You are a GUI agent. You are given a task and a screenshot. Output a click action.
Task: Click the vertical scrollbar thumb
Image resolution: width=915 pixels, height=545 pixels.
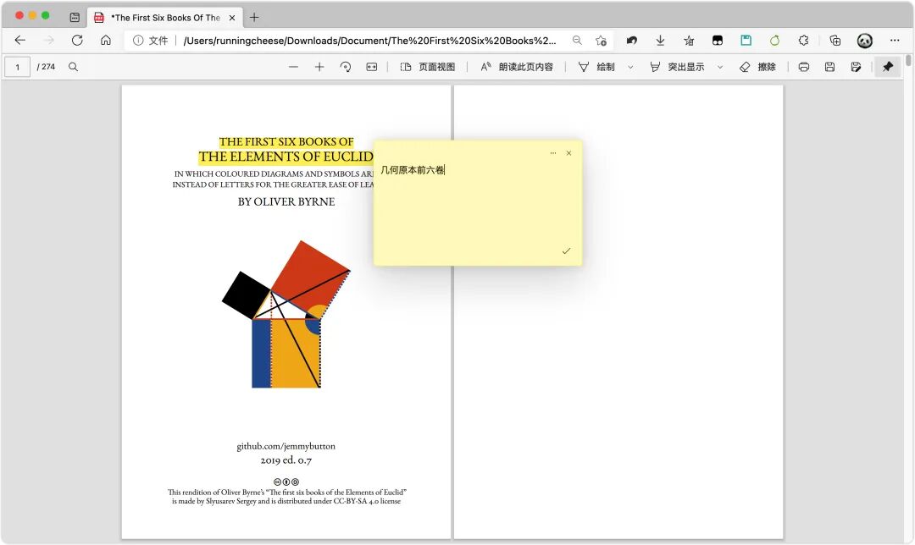click(x=908, y=61)
